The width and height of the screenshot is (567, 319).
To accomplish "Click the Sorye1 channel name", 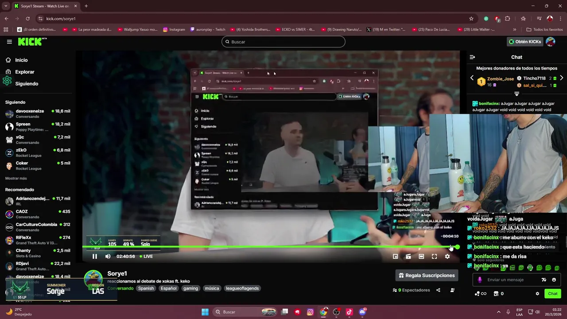I will point(117,273).
